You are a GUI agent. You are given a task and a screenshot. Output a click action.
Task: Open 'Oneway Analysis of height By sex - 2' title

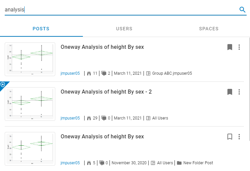tap(106, 92)
